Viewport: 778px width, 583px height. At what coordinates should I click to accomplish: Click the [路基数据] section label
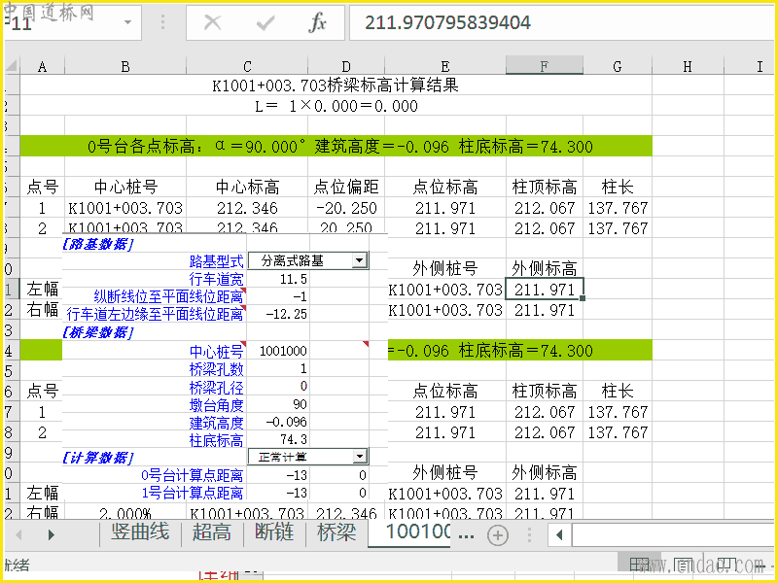click(x=98, y=244)
